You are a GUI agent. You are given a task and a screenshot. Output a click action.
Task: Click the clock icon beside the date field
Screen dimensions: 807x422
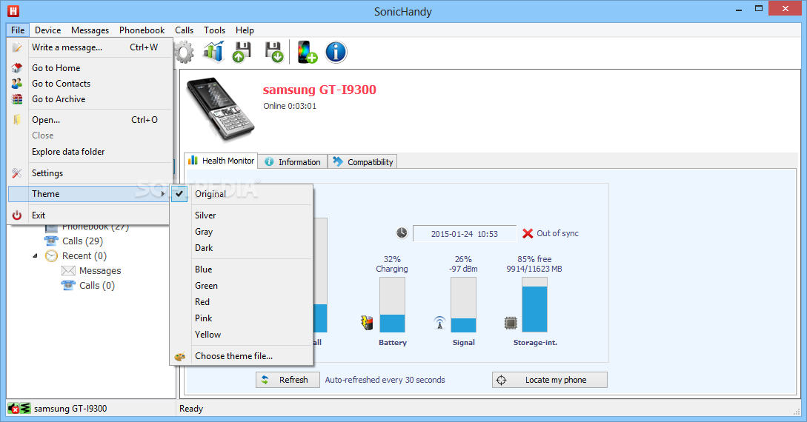click(402, 233)
